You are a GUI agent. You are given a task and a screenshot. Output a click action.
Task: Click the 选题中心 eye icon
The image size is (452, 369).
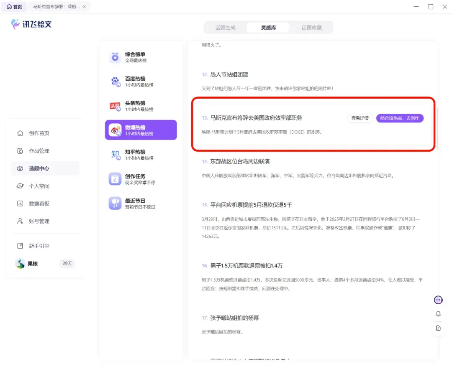pyautogui.click(x=20, y=169)
